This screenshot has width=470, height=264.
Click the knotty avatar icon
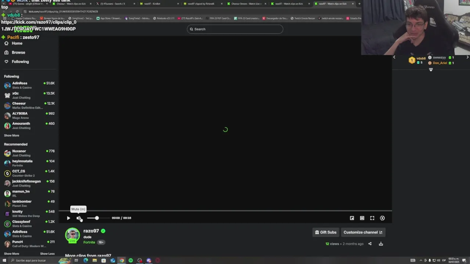[x=7, y=214]
